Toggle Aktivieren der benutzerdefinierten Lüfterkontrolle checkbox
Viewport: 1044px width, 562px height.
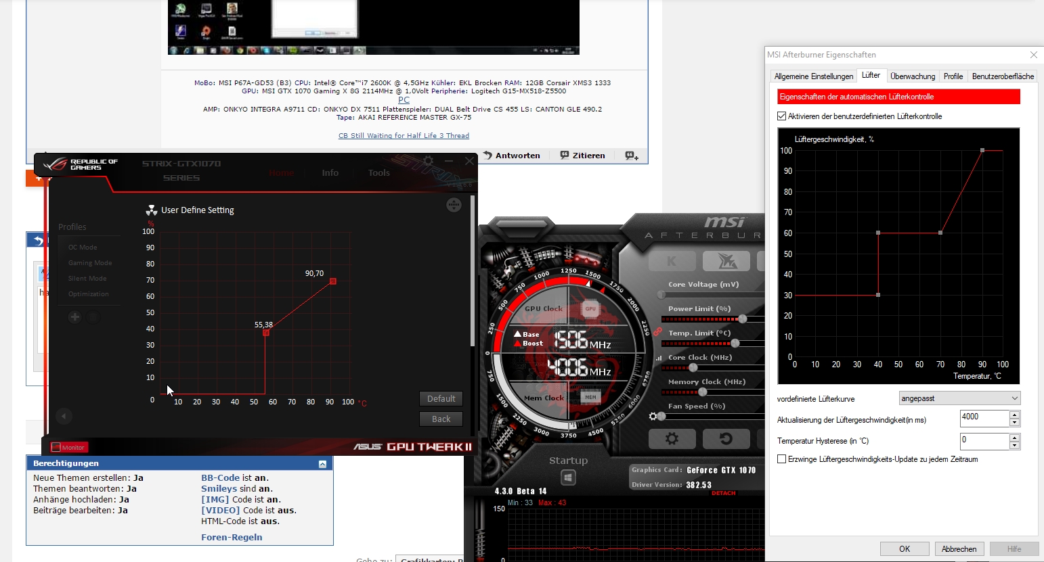[782, 116]
